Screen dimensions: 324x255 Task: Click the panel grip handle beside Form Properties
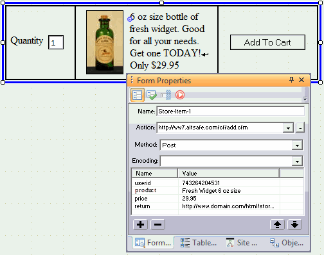point(132,80)
